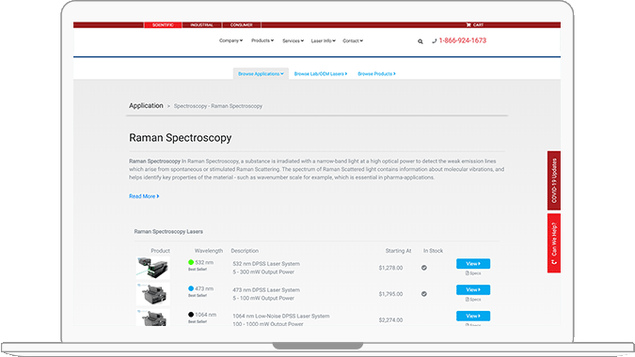635x357 pixels.
Task: Click the search magnifier icon
Action: [421, 41]
